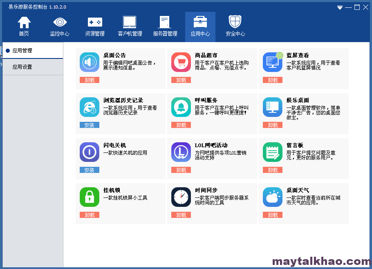The height and width of the screenshot is (269, 372).
Task: Click the 挂机锁 title text
Action: pyautogui.click(x=112, y=190)
